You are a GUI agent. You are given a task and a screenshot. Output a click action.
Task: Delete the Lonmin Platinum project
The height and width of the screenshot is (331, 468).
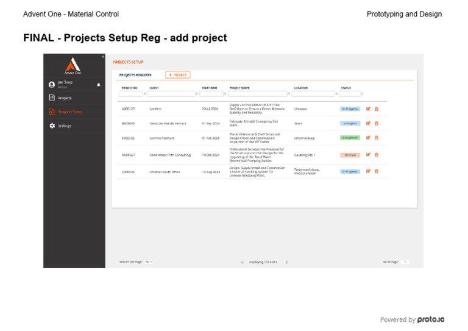point(377,138)
